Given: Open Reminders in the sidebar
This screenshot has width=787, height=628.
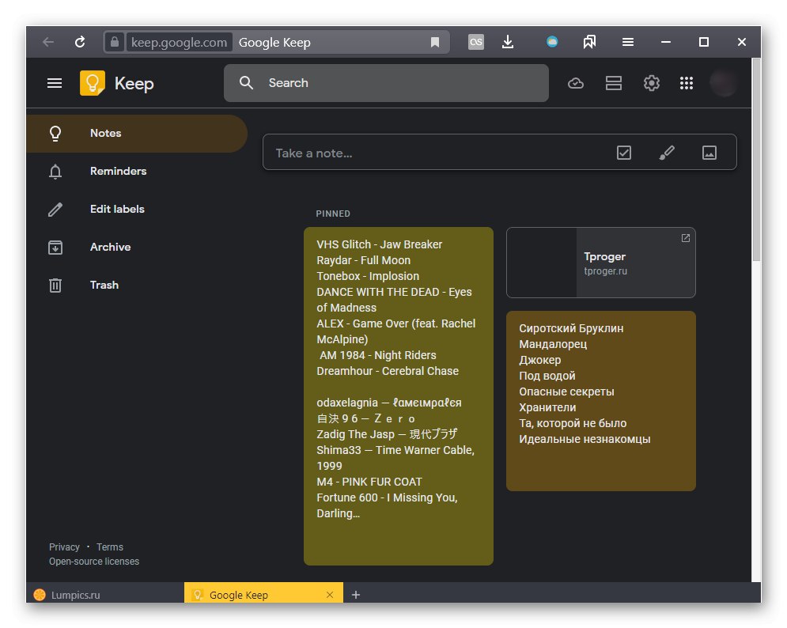Looking at the screenshot, I should coord(137,171).
